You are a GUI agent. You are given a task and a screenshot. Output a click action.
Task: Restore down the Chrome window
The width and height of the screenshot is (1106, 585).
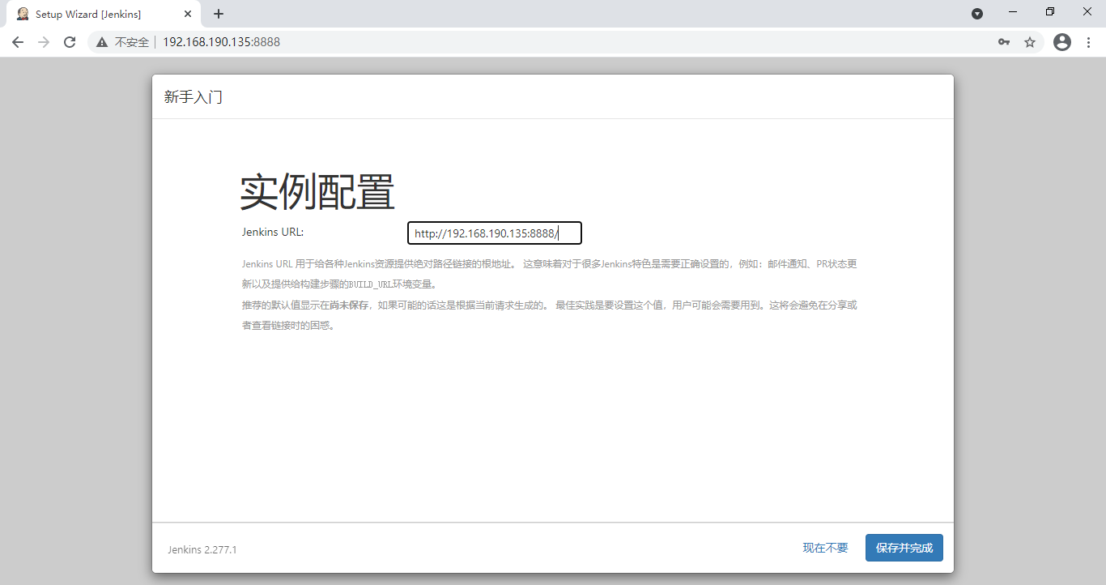(x=1050, y=12)
